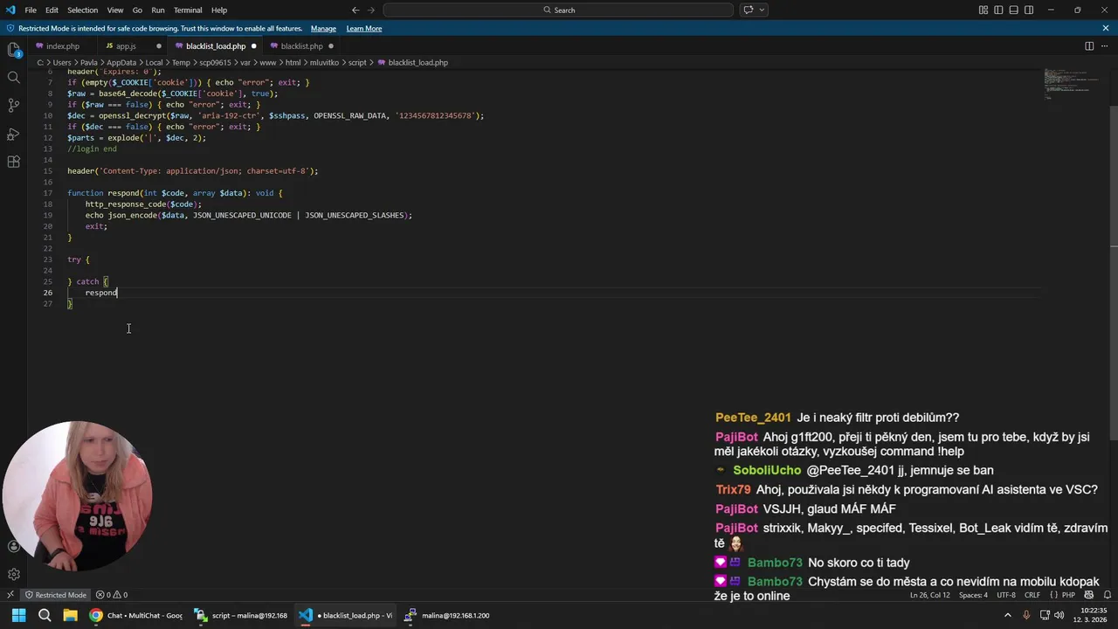Click the Manage link in Restricted Mode banner
The width and height of the screenshot is (1118, 629).
pyautogui.click(x=323, y=29)
